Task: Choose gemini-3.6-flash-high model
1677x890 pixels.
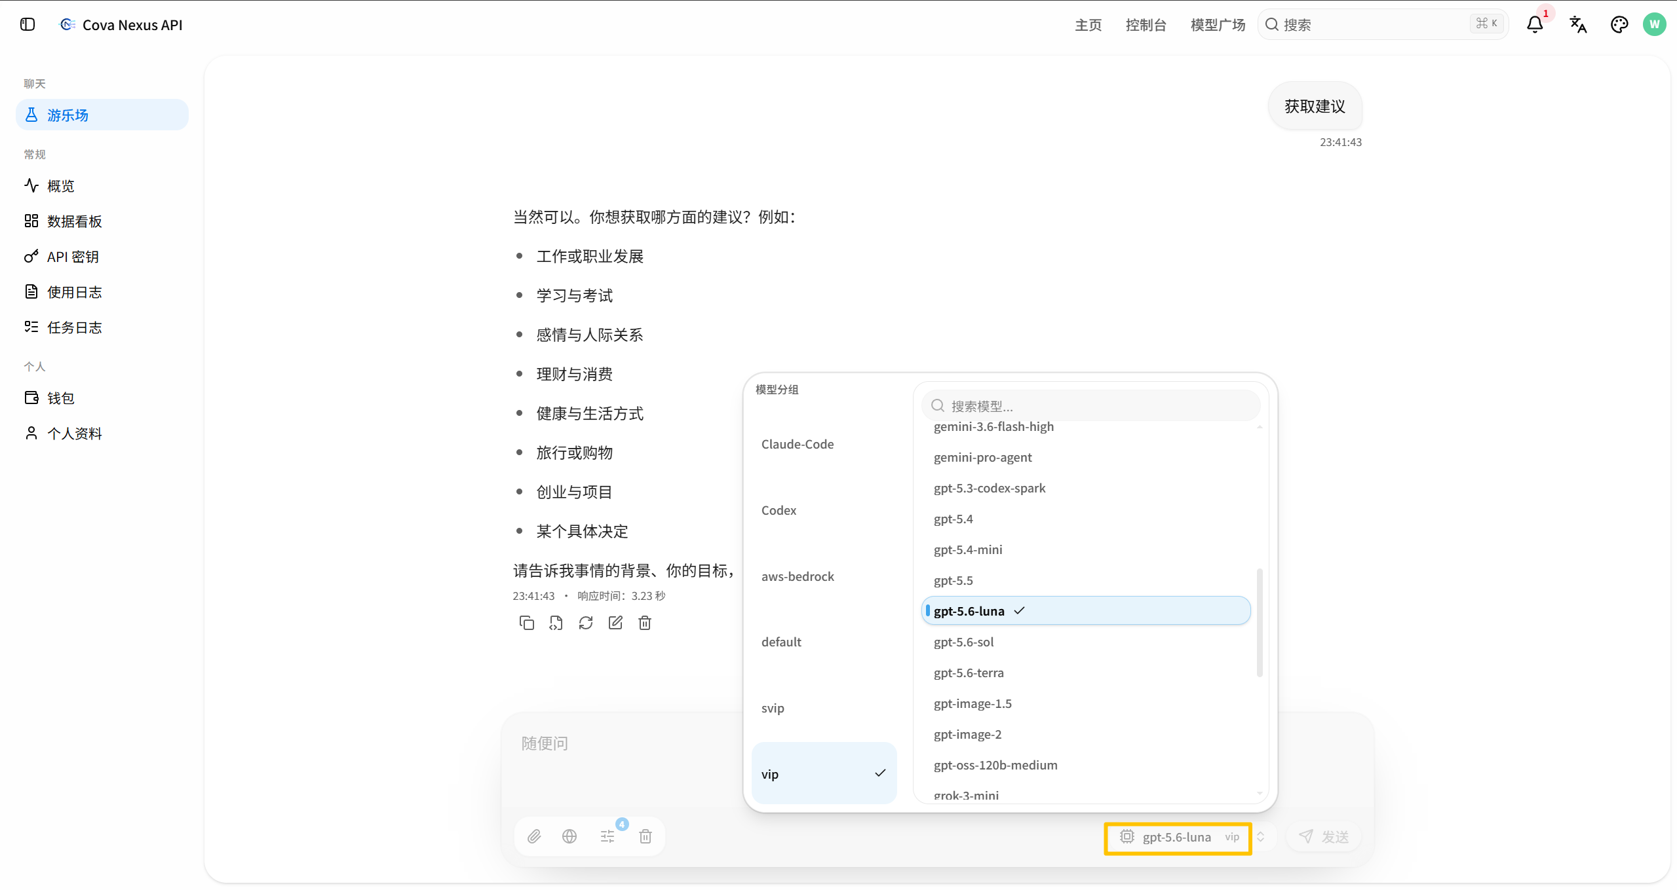Action: (x=1086, y=427)
